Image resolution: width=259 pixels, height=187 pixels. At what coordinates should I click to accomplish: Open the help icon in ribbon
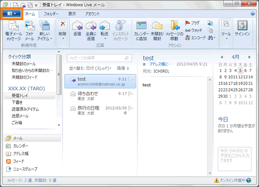point(253,14)
